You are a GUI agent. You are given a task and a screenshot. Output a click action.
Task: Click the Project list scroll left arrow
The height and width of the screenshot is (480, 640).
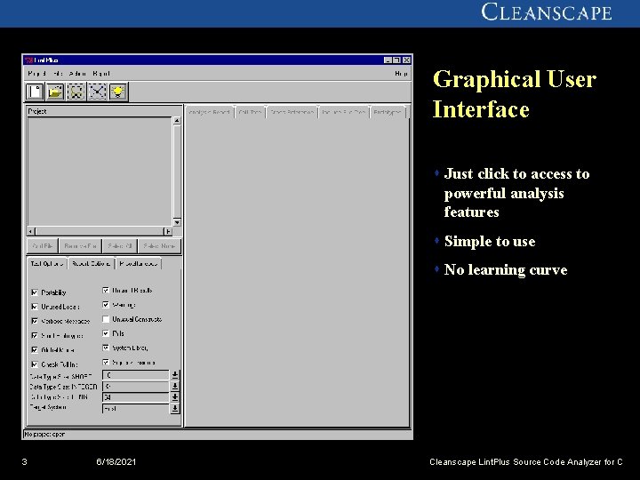coord(31,231)
